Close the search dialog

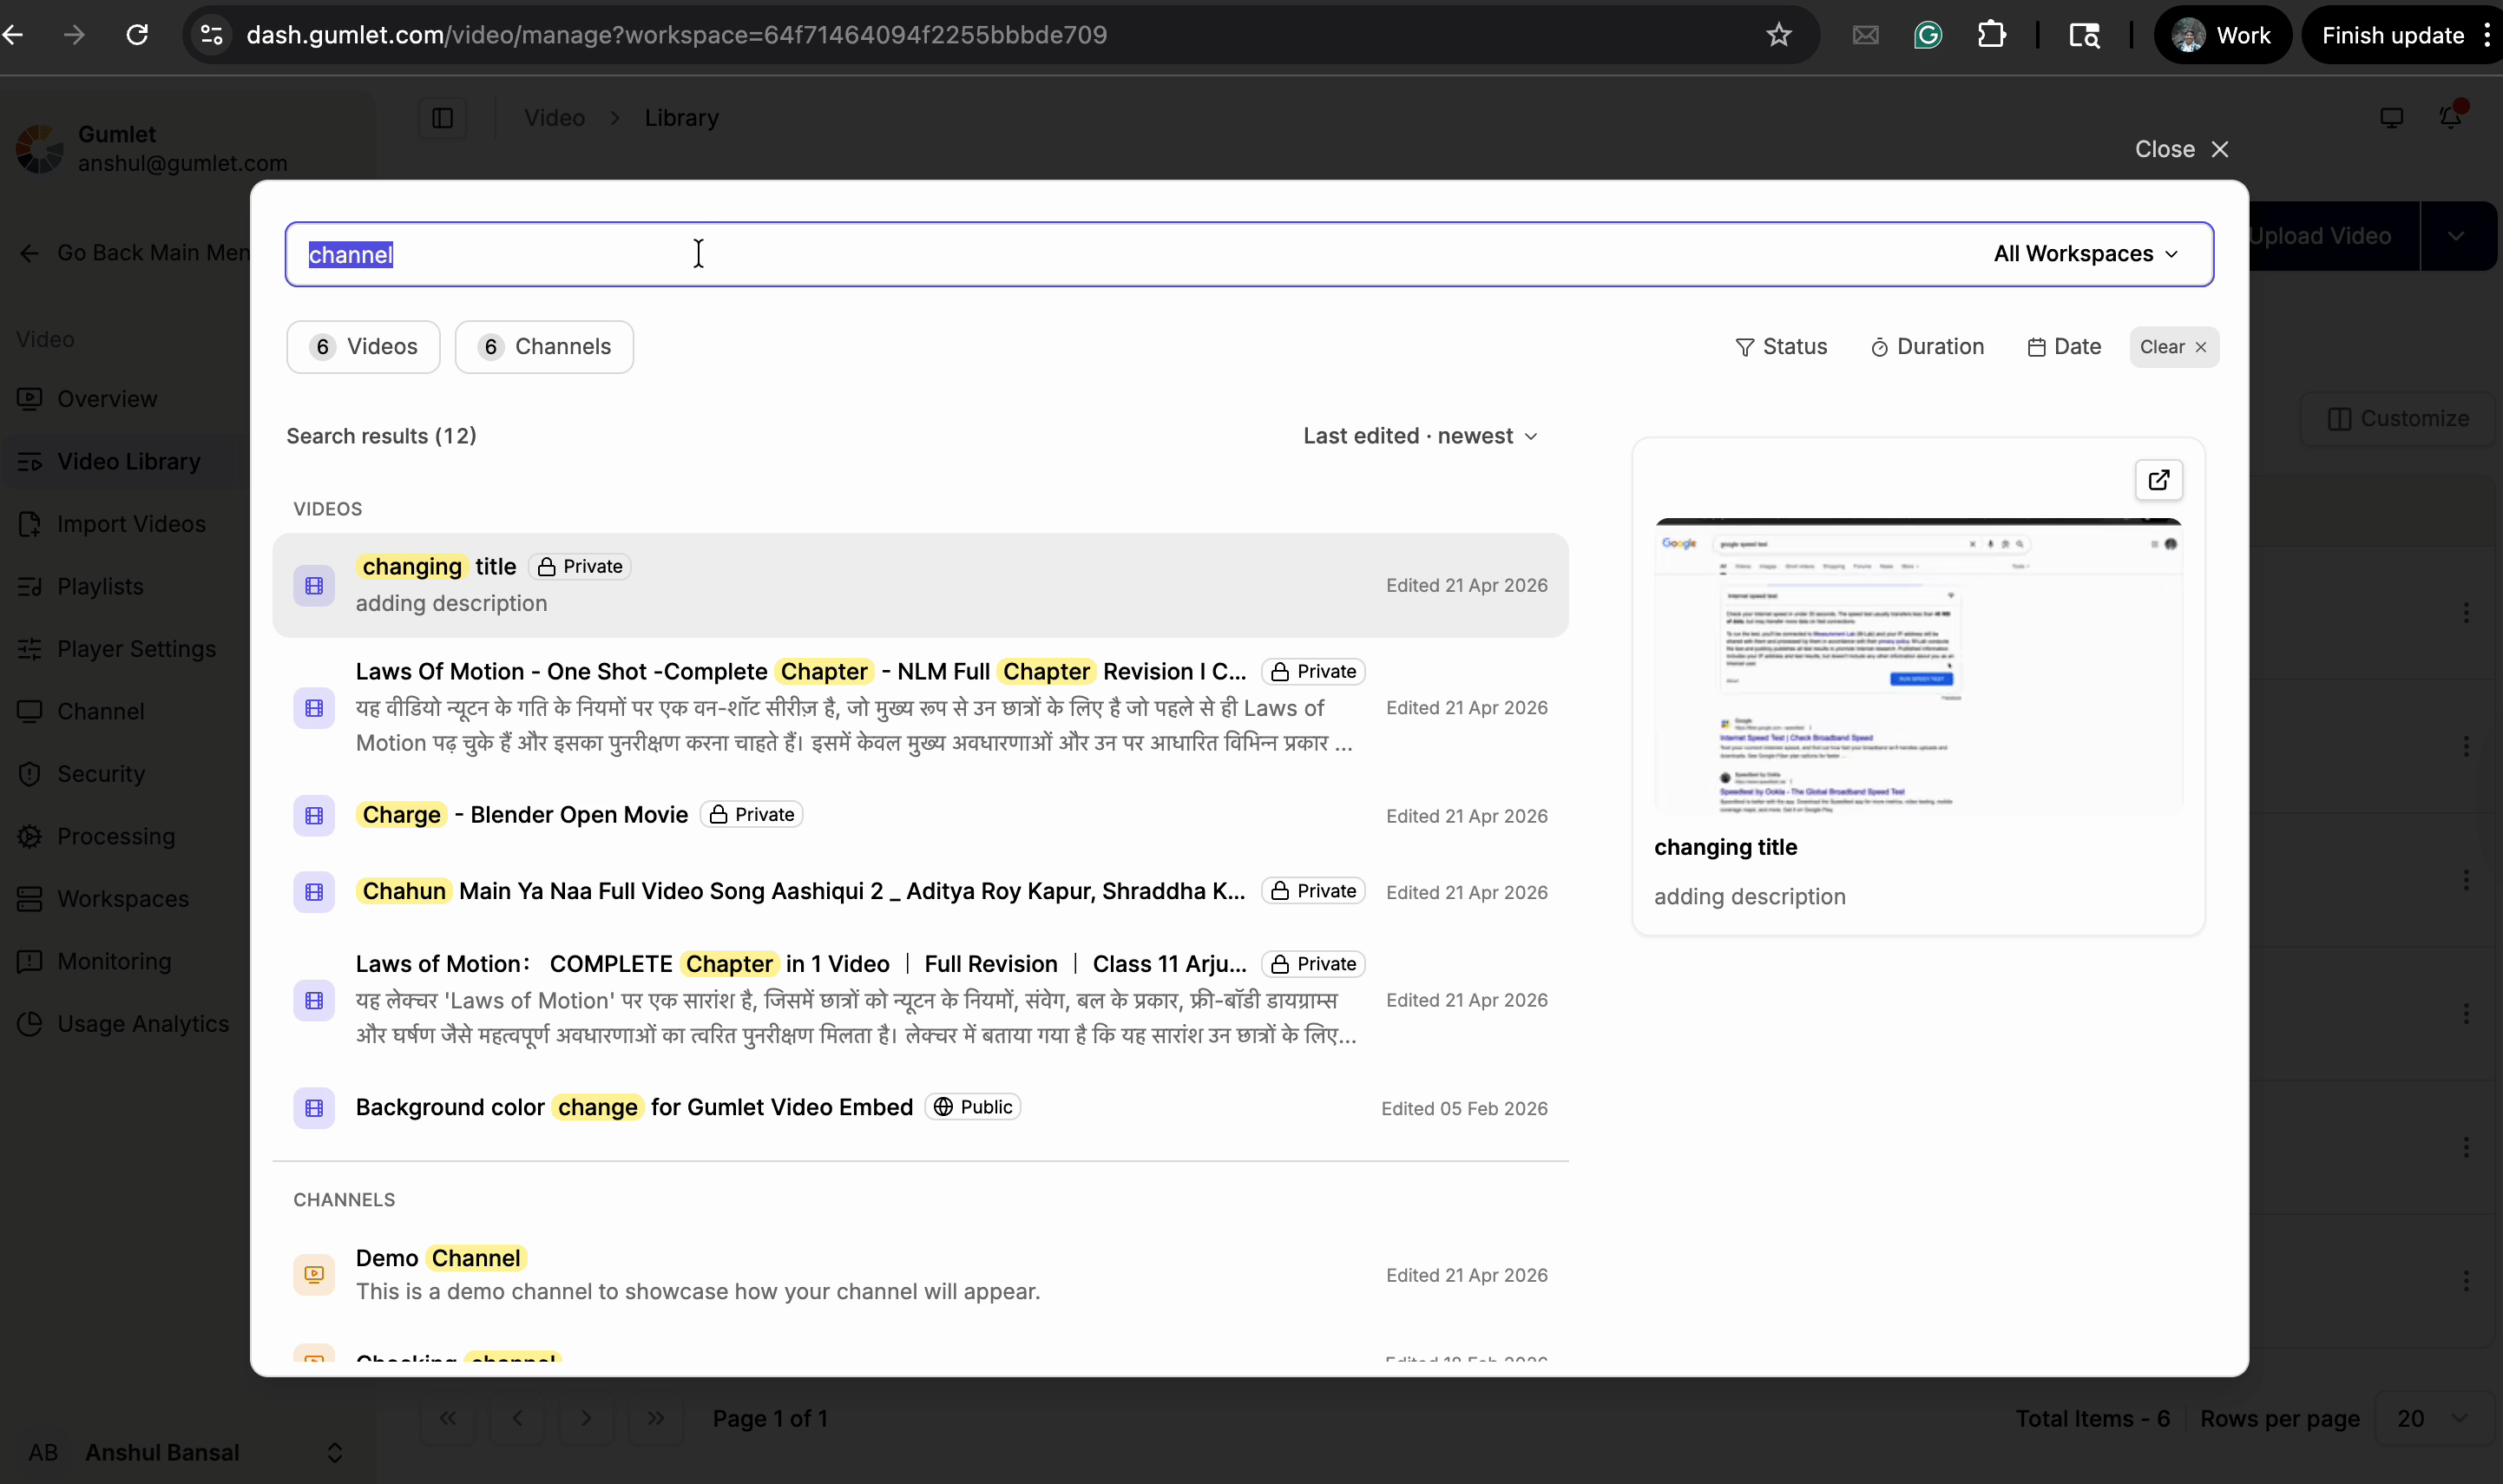[2181, 149]
